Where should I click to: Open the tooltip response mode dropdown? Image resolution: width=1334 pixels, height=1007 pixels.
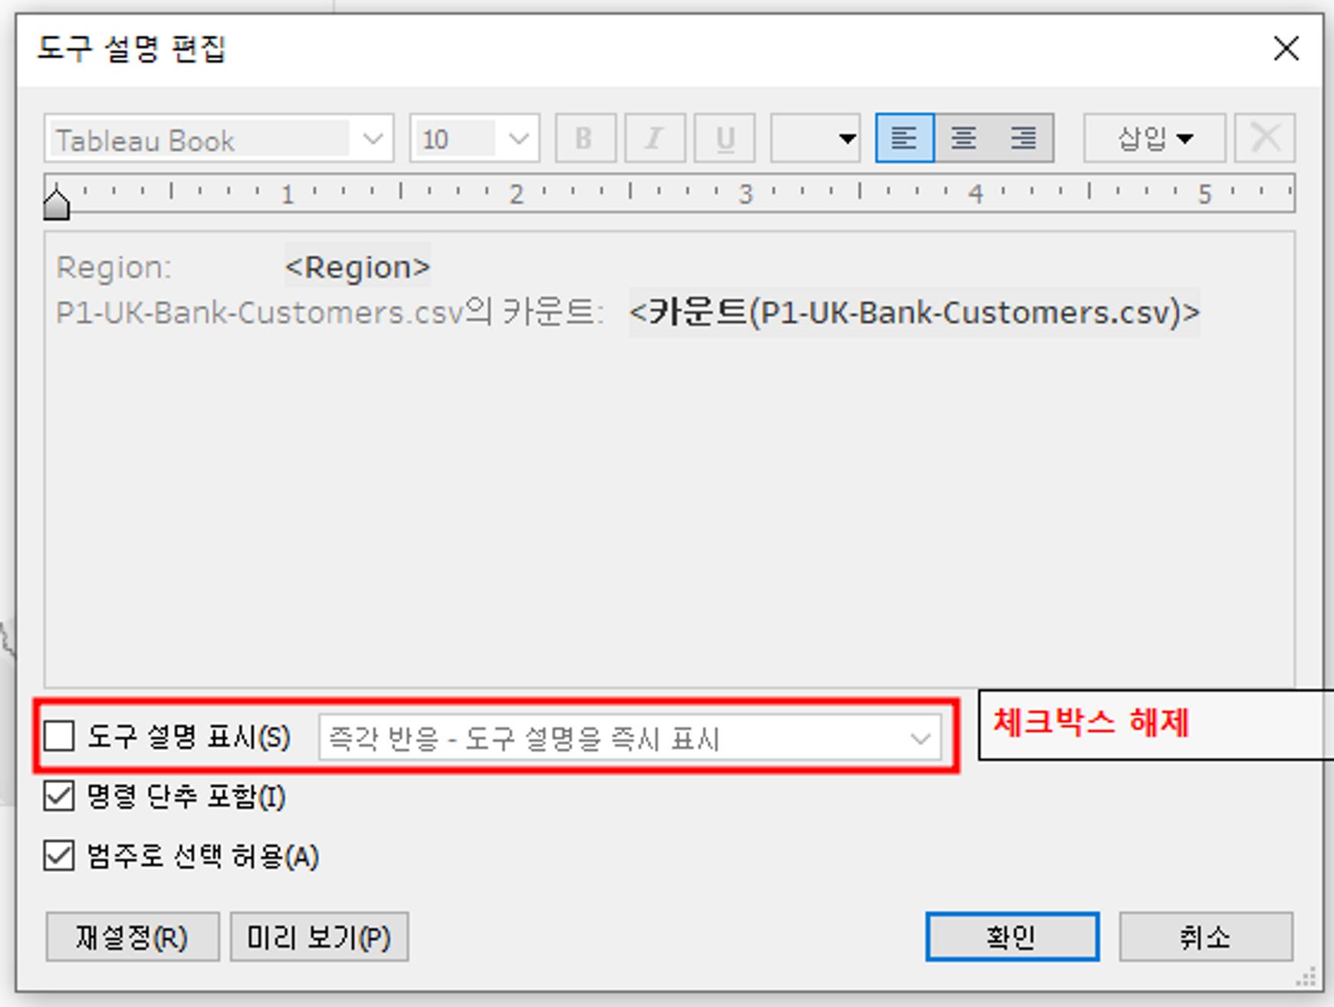[630, 739]
